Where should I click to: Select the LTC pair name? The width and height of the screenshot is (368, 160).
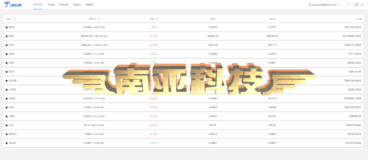click(x=11, y=125)
